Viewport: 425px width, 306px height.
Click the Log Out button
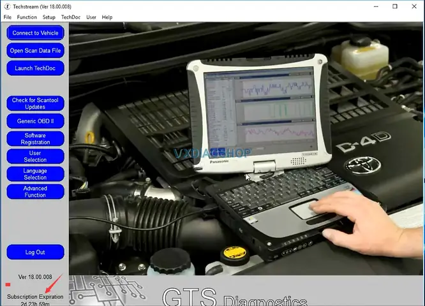pos(35,252)
